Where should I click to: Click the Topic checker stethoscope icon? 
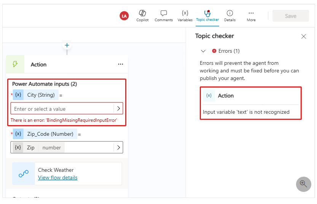point(207,13)
